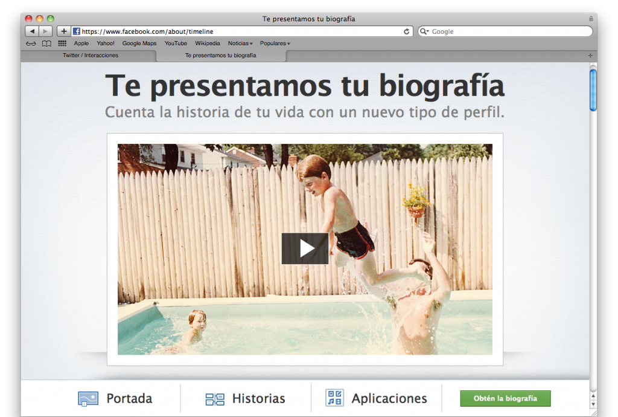Viewport: 618px width, 417px height.
Task: Play the timeline intro video
Action: (x=305, y=248)
